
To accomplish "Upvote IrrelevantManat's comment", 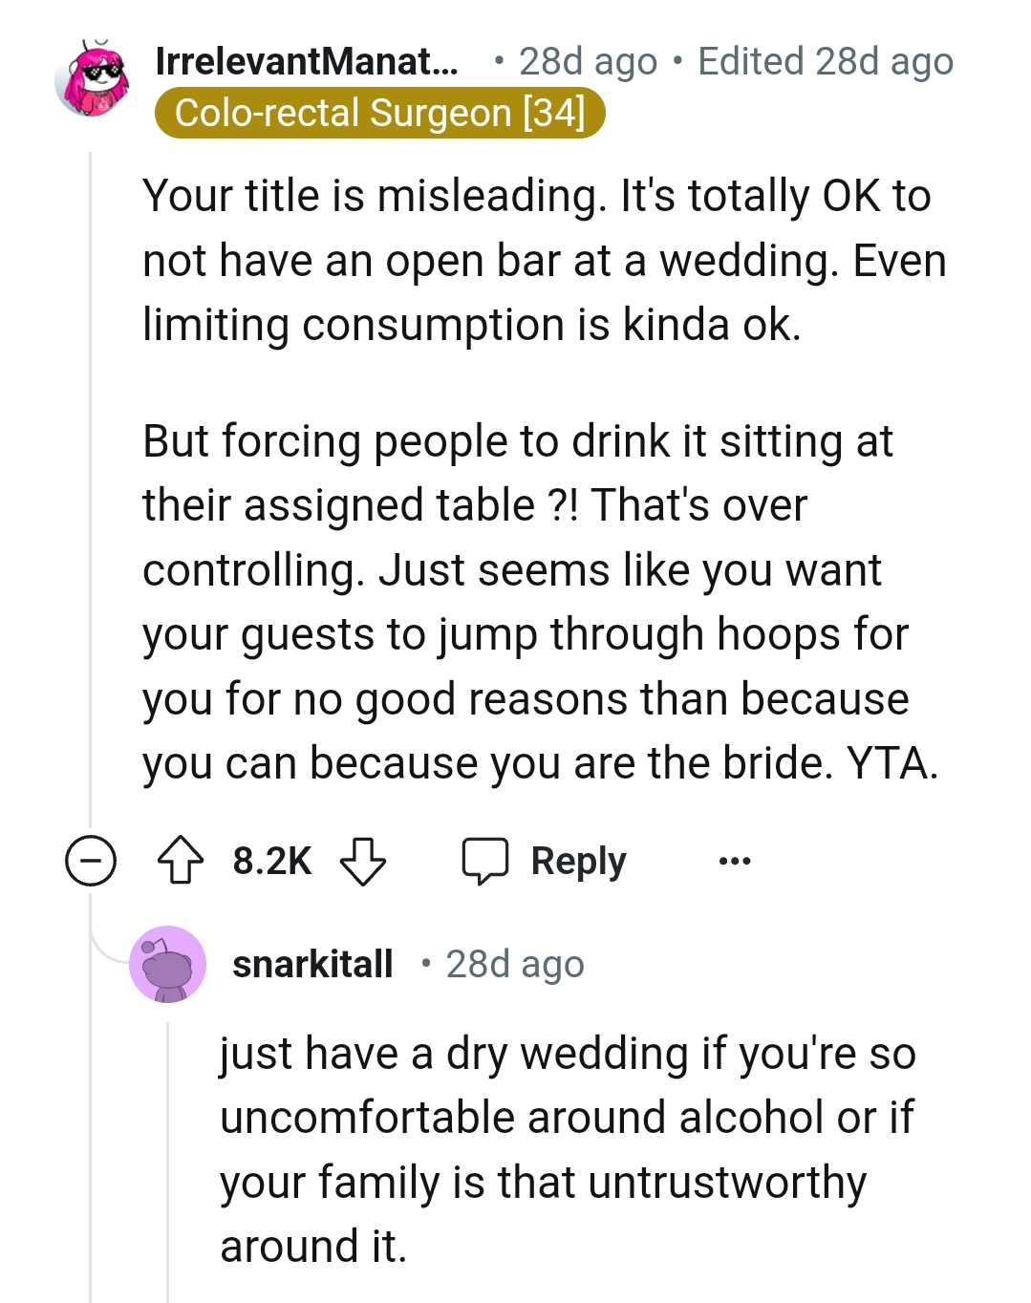I will 180,861.
